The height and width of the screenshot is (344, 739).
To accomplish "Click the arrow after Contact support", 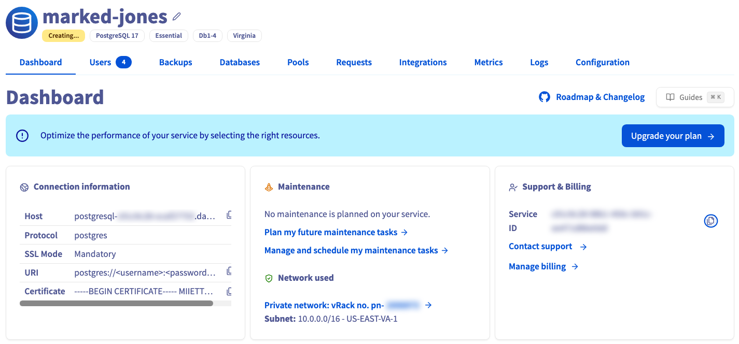I will click(x=583, y=247).
